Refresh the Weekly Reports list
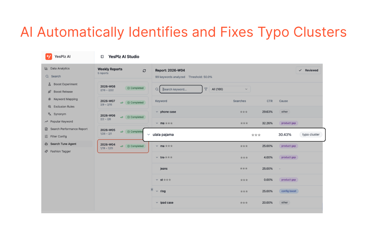This screenshot has width=367, height=237. (144, 71)
